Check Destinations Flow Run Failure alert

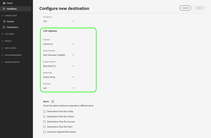tap(44, 117)
